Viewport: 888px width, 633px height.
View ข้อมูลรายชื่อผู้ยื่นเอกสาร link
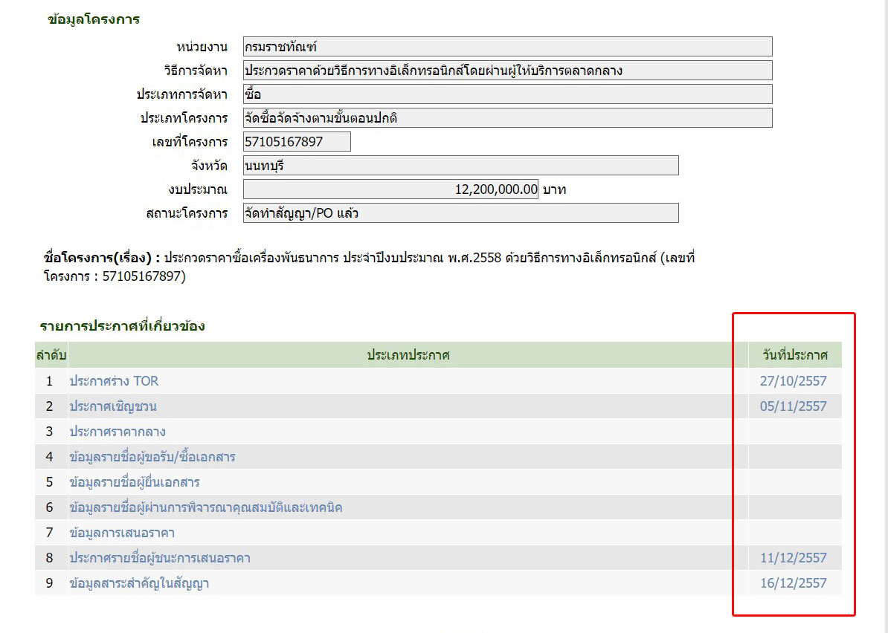135,482
